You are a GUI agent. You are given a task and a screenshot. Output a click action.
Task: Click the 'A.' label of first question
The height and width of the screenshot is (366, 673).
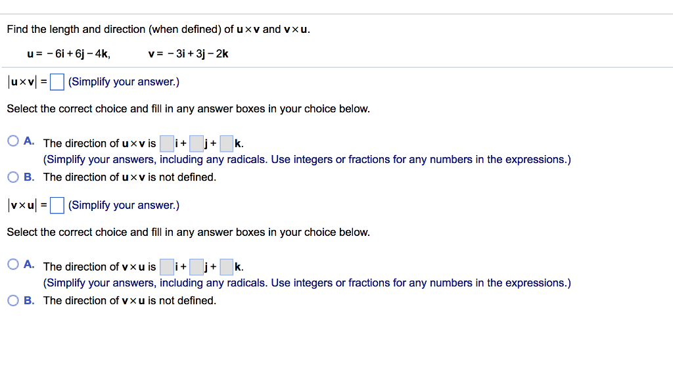(29, 141)
